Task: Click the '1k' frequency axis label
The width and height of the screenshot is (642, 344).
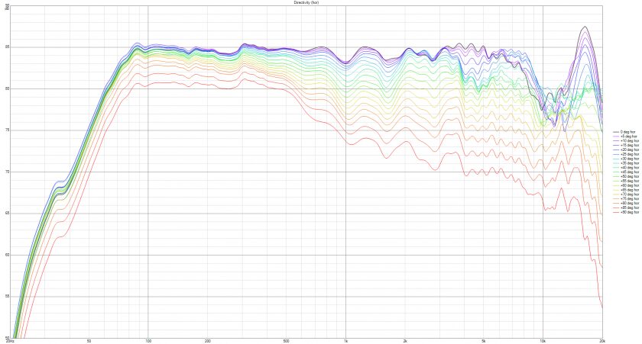Action: [345, 341]
